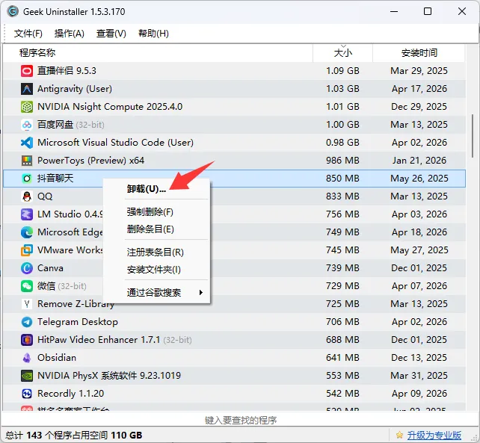The width and height of the screenshot is (480, 443).
Task: Click the HitPaw Video Enhancer icon
Action: pos(27,340)
